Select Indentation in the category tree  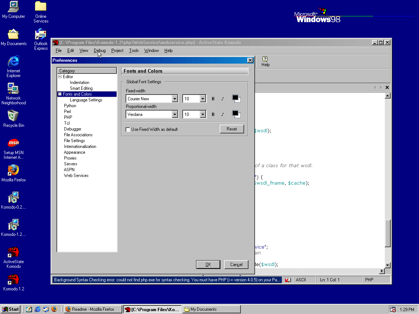click(x=80, y=82)
